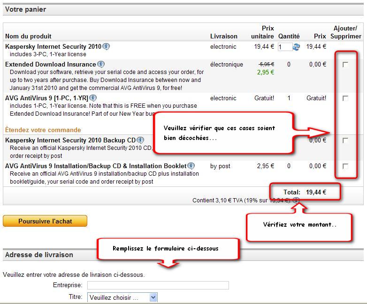Click the 'Titre:' field label
This screenshot has width=367, height=304.
click(x=76, y=297)
